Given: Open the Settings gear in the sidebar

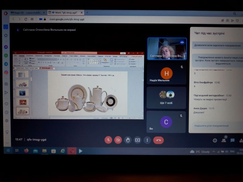Looking at the screenshot, I should (x=6, y=120).
